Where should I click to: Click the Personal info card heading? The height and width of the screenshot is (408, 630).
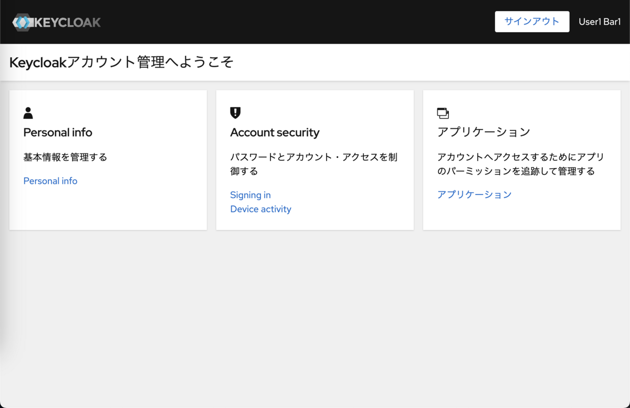[58, 132]
